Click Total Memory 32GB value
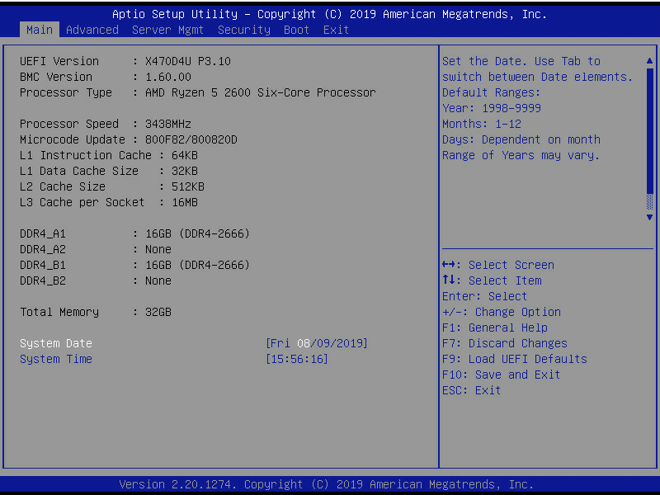The height and width of the screenshot is (495, 660). coord(158,312)
